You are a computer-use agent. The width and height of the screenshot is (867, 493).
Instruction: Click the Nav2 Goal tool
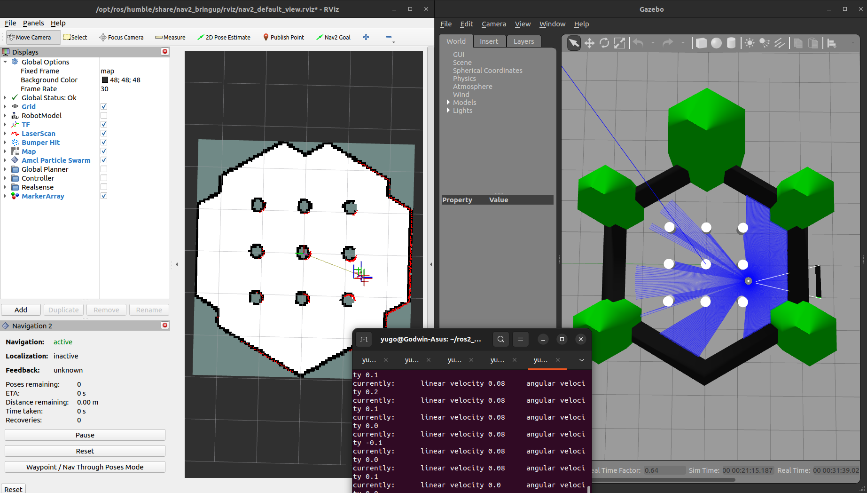333,37
